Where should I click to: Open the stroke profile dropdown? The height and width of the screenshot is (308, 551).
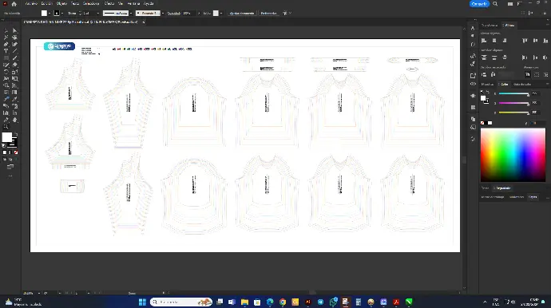pyautogui.click(x=131, y=14)
